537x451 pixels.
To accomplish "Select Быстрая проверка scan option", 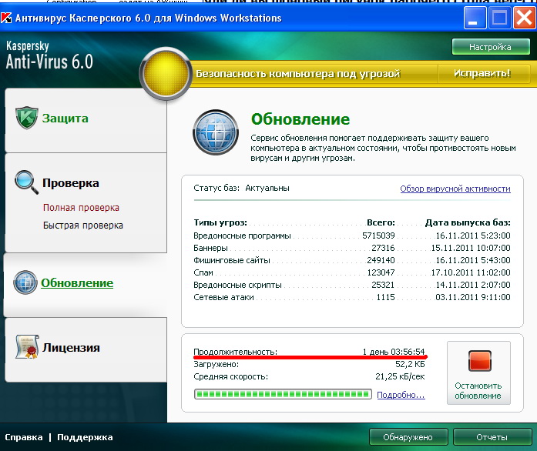I will 83,225.
